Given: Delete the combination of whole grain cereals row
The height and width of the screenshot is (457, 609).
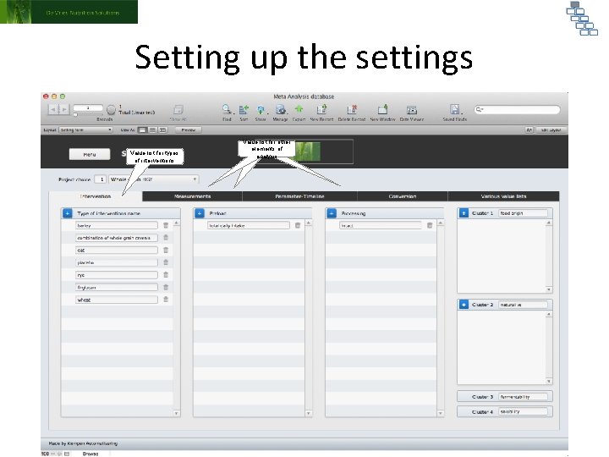Looking at the screenshot, I should 166,238.
